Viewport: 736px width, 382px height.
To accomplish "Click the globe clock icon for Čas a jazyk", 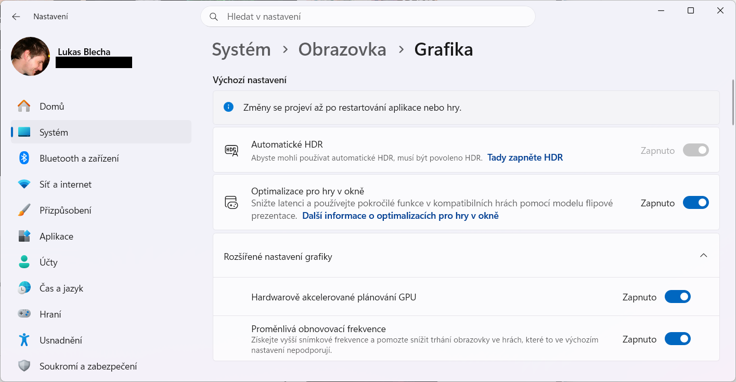I will click(24, 288).
